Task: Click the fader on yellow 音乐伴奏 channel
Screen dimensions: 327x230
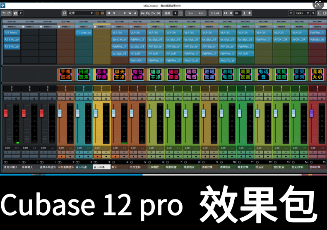Action: (x=96, y=113)
